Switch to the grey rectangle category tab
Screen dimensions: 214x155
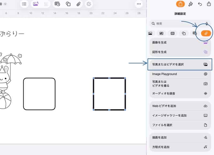173,33
